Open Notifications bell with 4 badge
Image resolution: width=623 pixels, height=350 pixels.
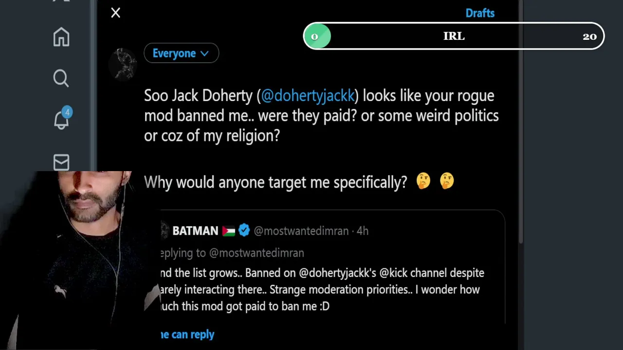point(61,119)
